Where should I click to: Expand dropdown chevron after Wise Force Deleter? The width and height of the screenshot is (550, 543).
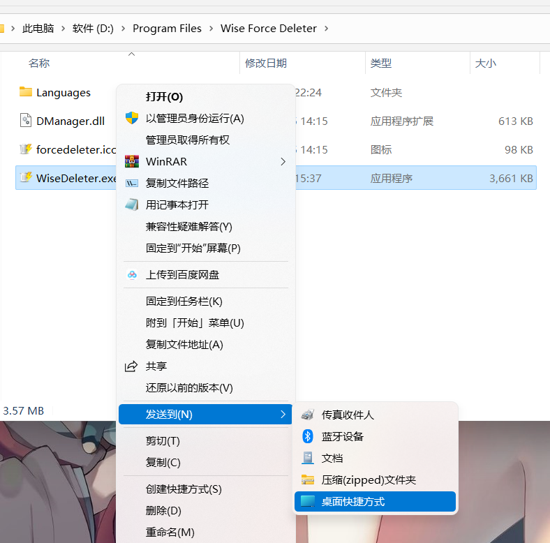[327, 29]
